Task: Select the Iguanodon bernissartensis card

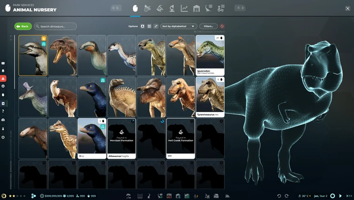Action: pos(210,55)
